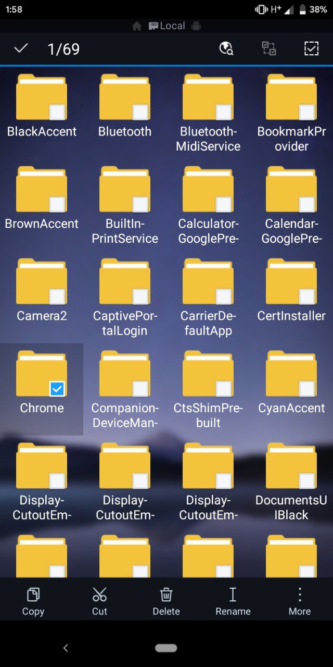Check the BookmarkProvider folder checkbox
Viewport: 333px width, 667px height.
(307, 112)
